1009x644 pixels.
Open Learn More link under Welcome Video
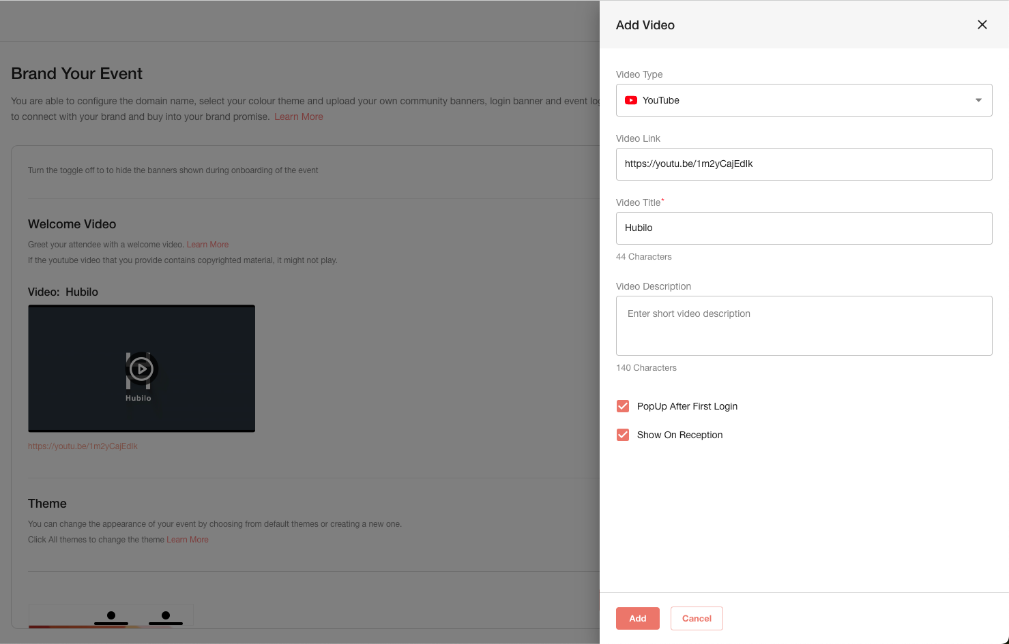click(207, 245)
